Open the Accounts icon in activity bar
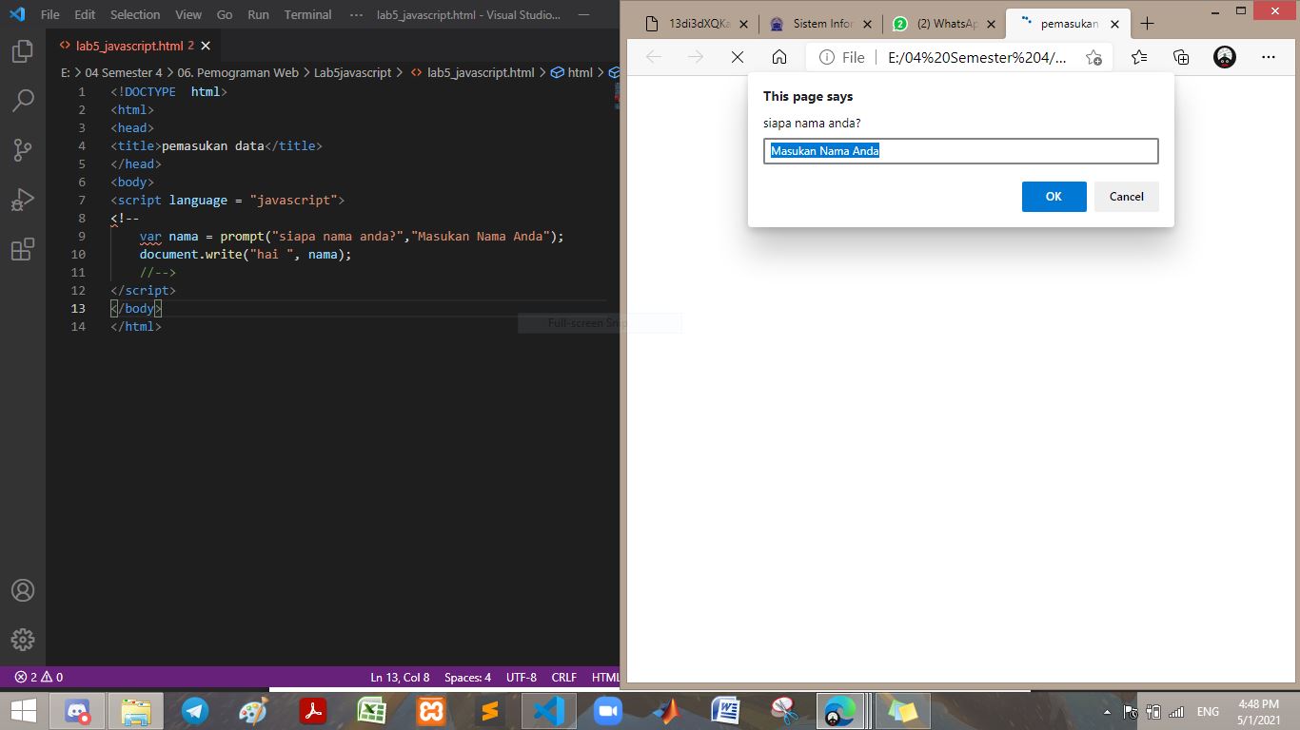The width and height of the screenshot is (1300, 730). click(x=22, y=590)
